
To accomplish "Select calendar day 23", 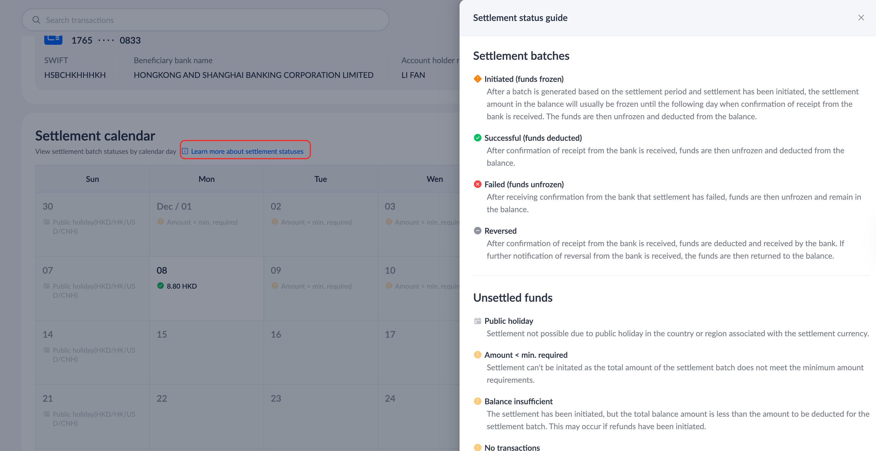I will [276, 398].
